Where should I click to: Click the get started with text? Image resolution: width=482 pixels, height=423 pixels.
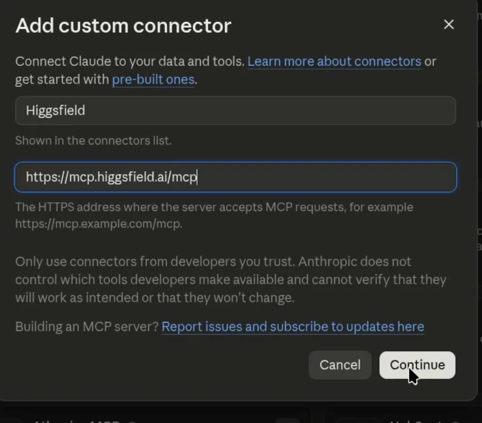click(x=62, y=79)
